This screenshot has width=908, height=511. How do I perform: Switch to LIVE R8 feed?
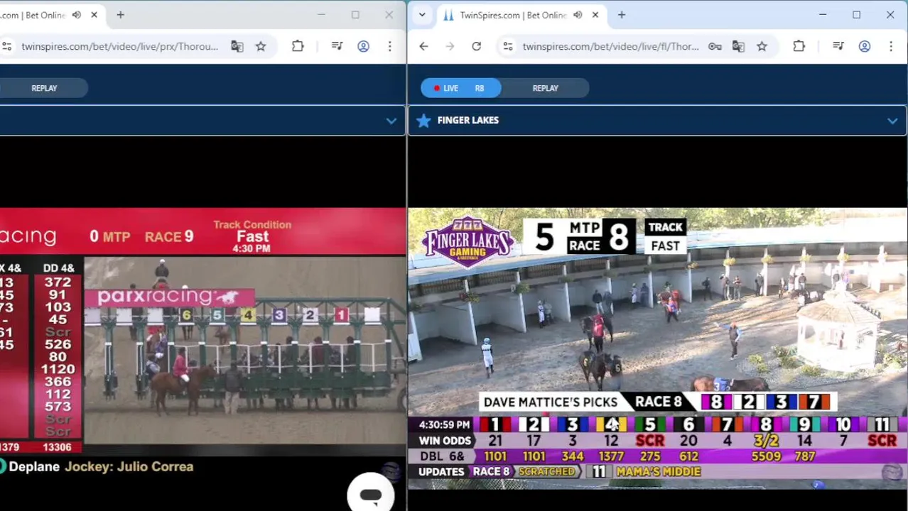[460, 88]
